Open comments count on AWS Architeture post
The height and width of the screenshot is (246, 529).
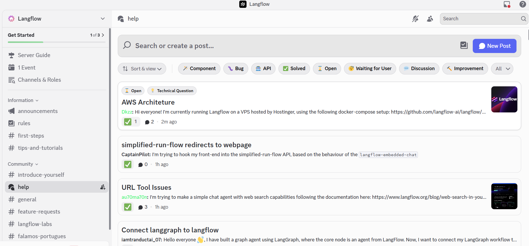pos(149,122)
